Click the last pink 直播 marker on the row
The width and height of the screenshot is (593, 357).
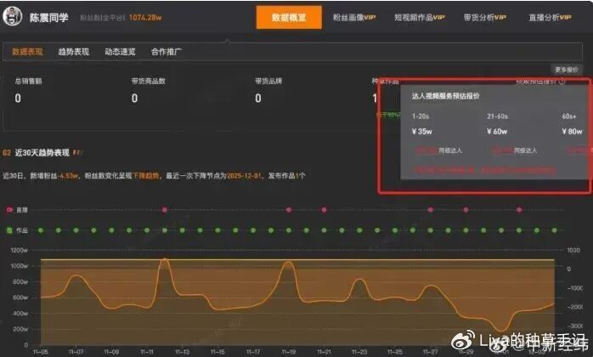[519, 210]
